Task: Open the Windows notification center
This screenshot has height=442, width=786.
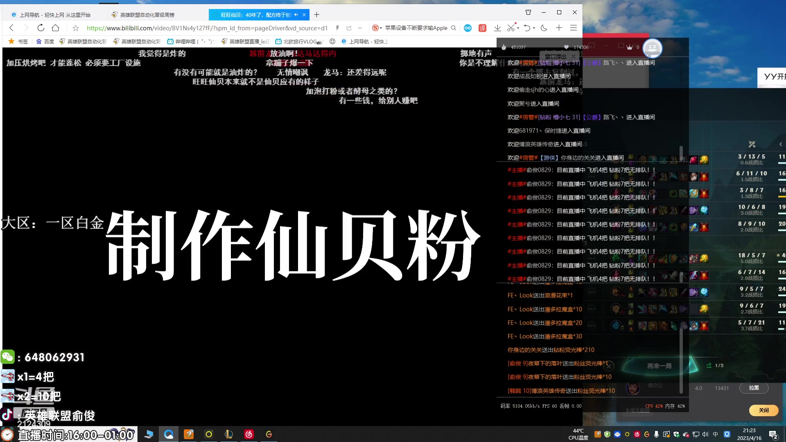Action: [x=773, y=435]
